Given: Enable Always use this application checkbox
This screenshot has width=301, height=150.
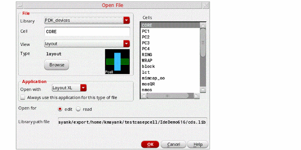Looking at the screenshot, I should tap(23, 98).
